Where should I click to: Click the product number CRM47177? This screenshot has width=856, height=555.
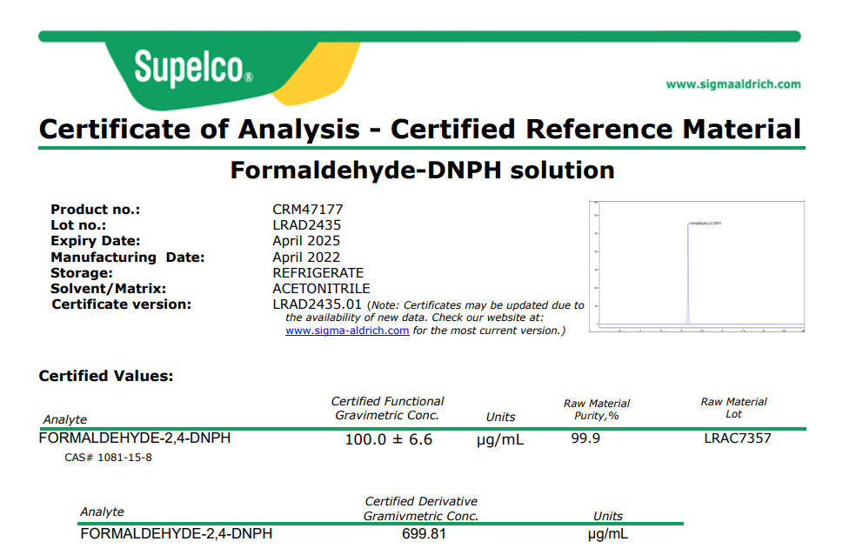coord(308,210)
